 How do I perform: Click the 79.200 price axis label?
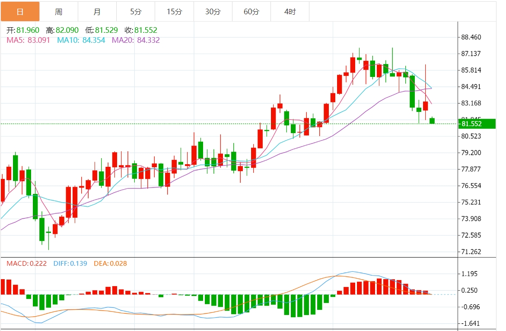pos(471,153)
